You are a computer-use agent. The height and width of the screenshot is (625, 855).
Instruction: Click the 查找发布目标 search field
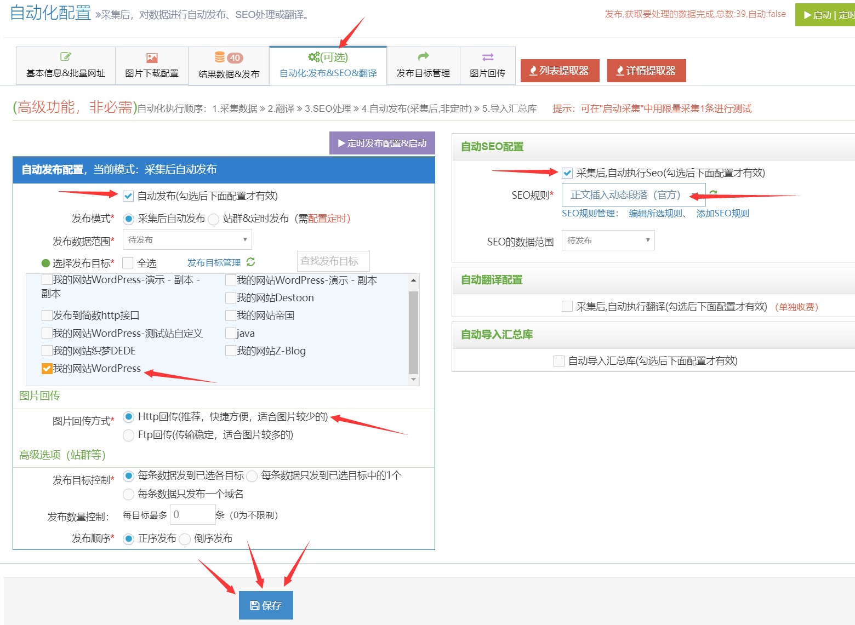click(x=333, y=261)
